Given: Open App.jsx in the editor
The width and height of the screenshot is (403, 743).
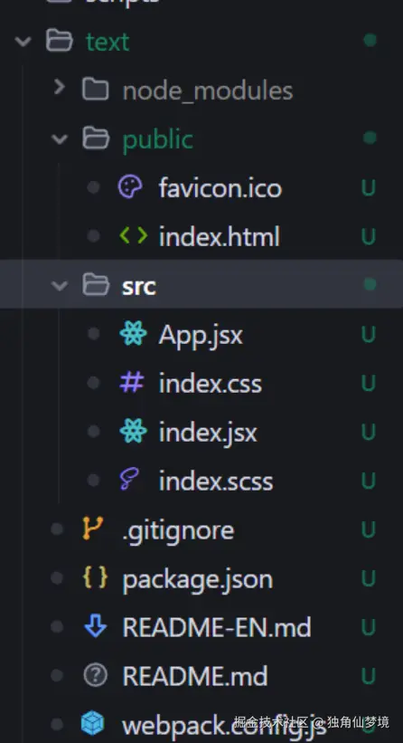Looking at the screenshot, I should click(x=201, y=336).
